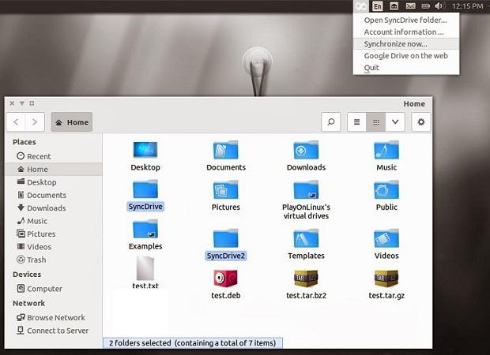Click the 12:15 PM clock

click(468, 6)
